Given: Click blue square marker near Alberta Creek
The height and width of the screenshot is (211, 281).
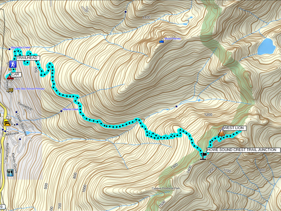Looking at the screenshot, I should tap(61, 111).
